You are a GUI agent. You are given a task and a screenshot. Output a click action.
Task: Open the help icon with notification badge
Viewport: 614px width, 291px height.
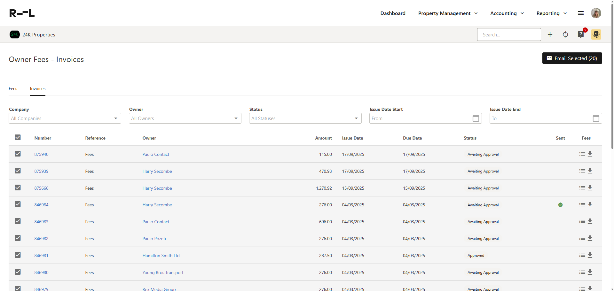point(581,34)
